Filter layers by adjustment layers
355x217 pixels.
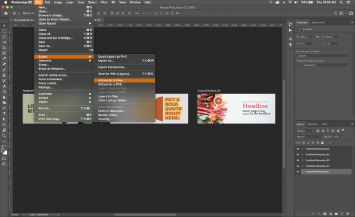click(323, 131)
